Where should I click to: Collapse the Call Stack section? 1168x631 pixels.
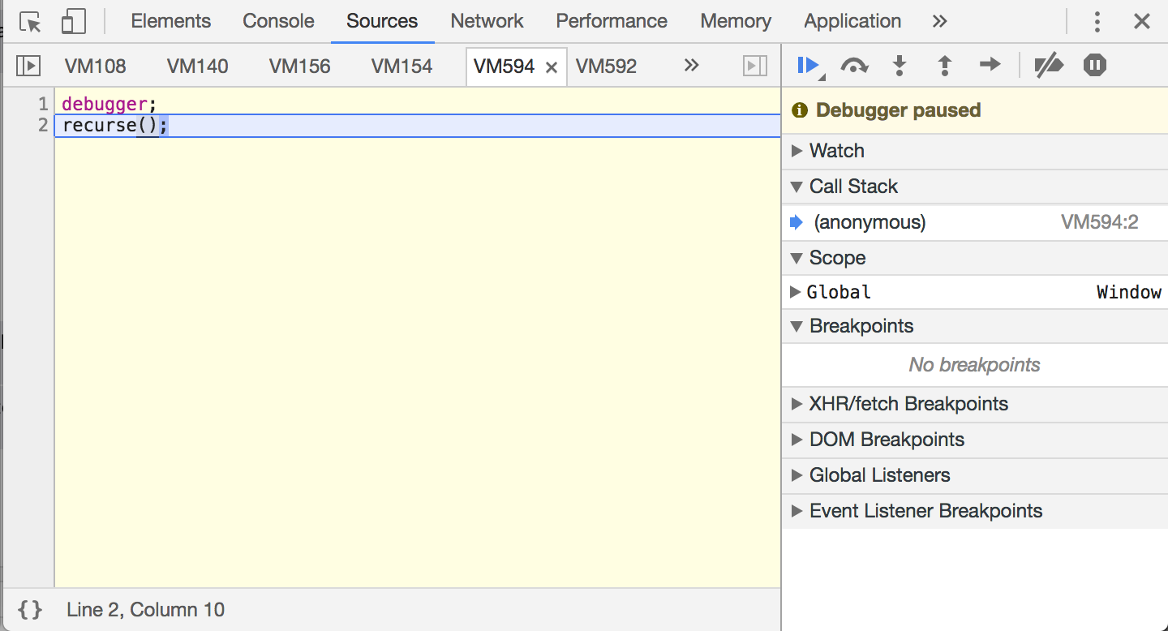tap(975, 187)
